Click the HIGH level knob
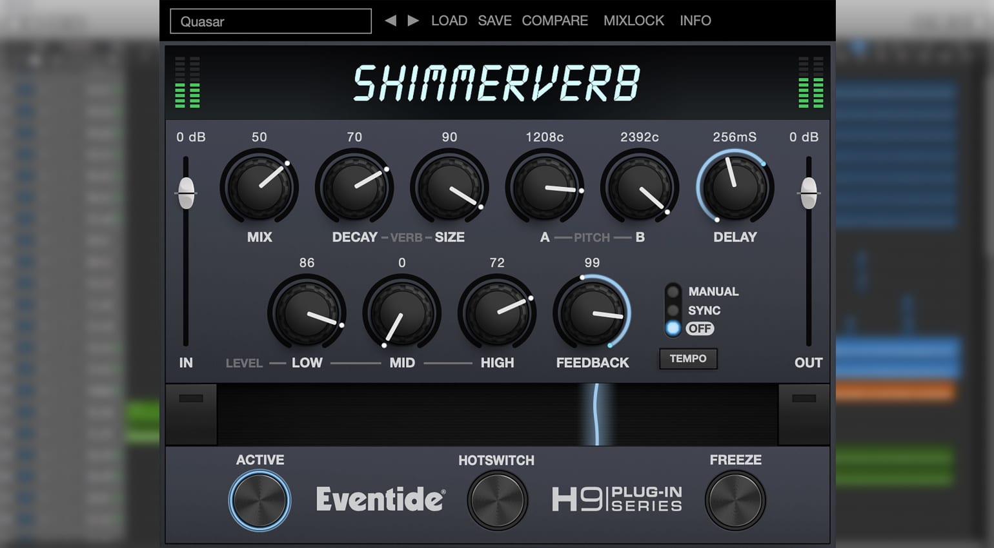The height and width of the screenshot is (548, 994). pyautogui.click(x=497, y=313)
